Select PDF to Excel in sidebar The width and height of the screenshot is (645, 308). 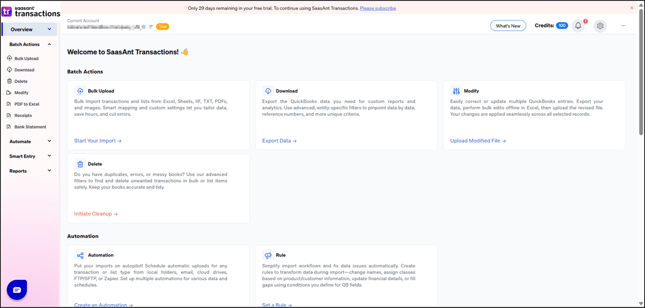point(27,104)
